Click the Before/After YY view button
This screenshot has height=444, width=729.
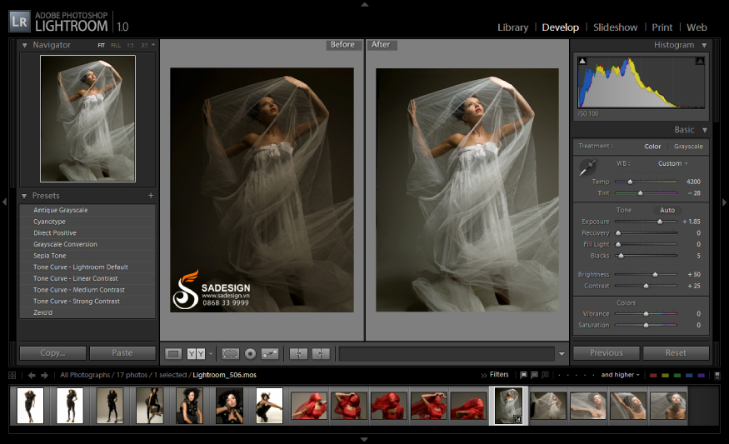tap(196, 354)
